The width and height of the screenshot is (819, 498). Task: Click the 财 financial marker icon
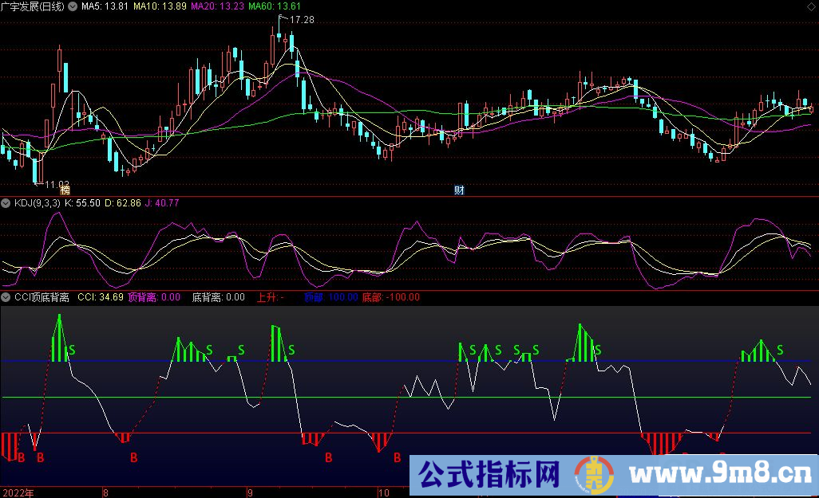[x=459, y=190]
